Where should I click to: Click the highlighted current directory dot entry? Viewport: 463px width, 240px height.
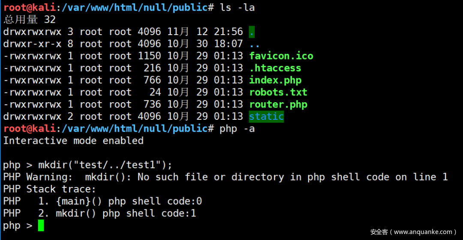pos(252,32)
